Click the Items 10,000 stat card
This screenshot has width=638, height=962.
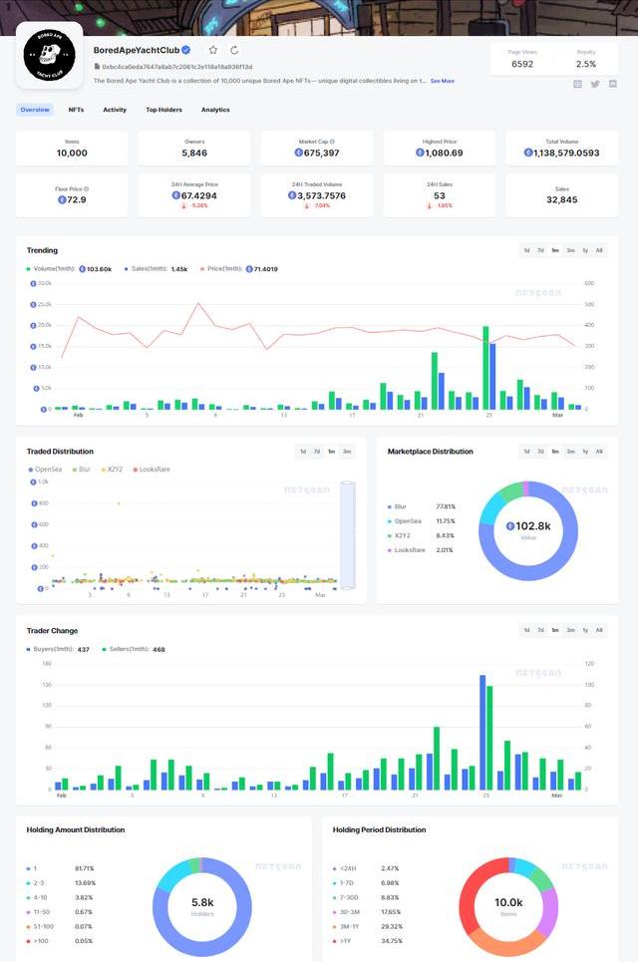click(x=72, y=148)
